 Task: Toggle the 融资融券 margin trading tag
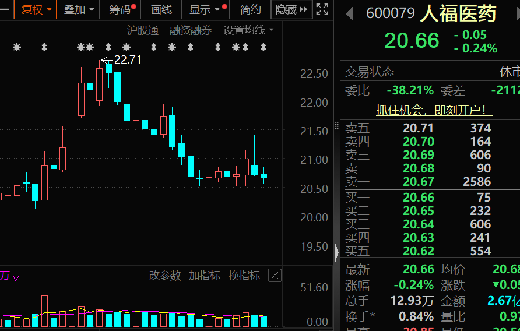click(191, 30)
